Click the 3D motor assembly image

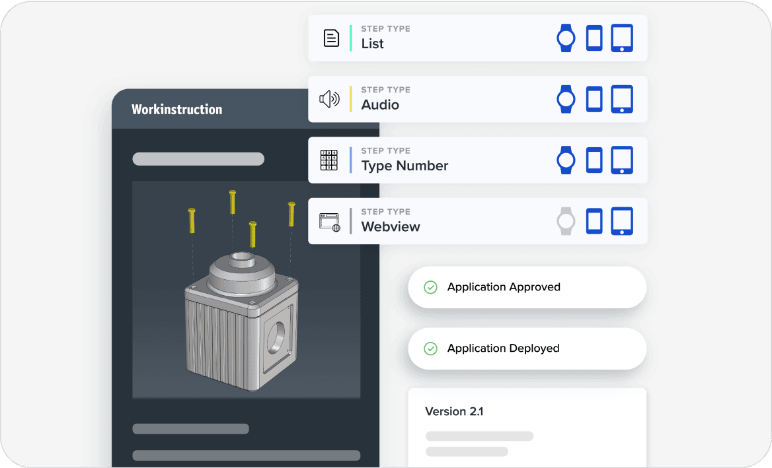click(246, 290)
